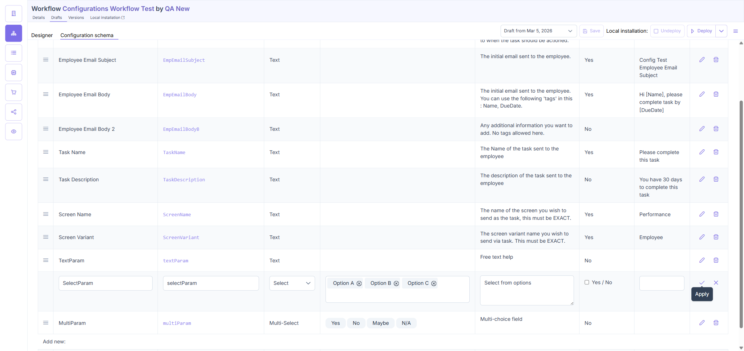This screenshot has width=744, height=351.
Task: Select the Configuration schema tab
Action: click(87, 35)
